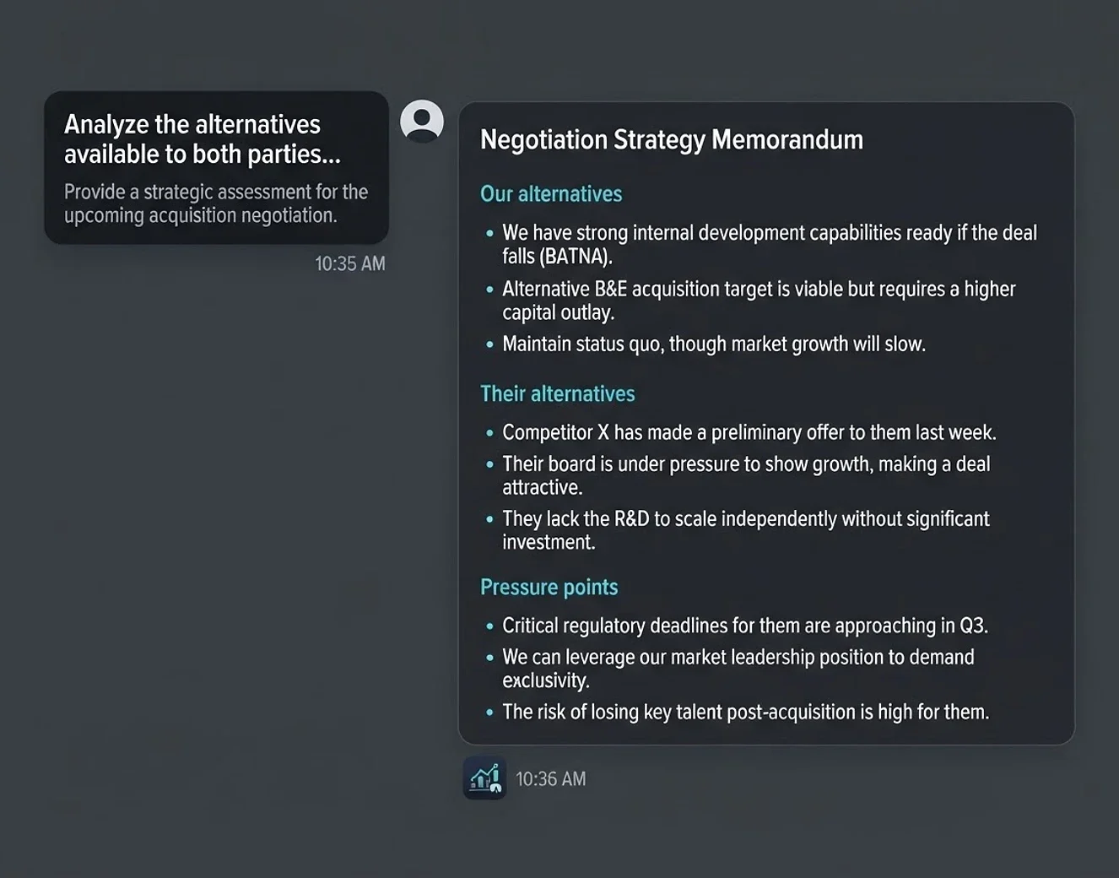Click the alternative B&E acquisition target bullet

click(x=751, y=301)
